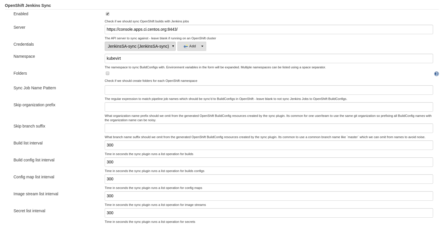
Task: Click the key icon on the Add button
Action: (x=186, y=46)
